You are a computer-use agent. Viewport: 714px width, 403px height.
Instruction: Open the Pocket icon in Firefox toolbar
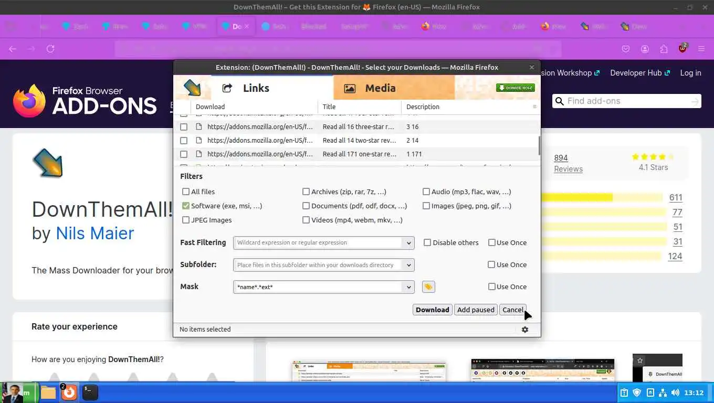(626, 49)
